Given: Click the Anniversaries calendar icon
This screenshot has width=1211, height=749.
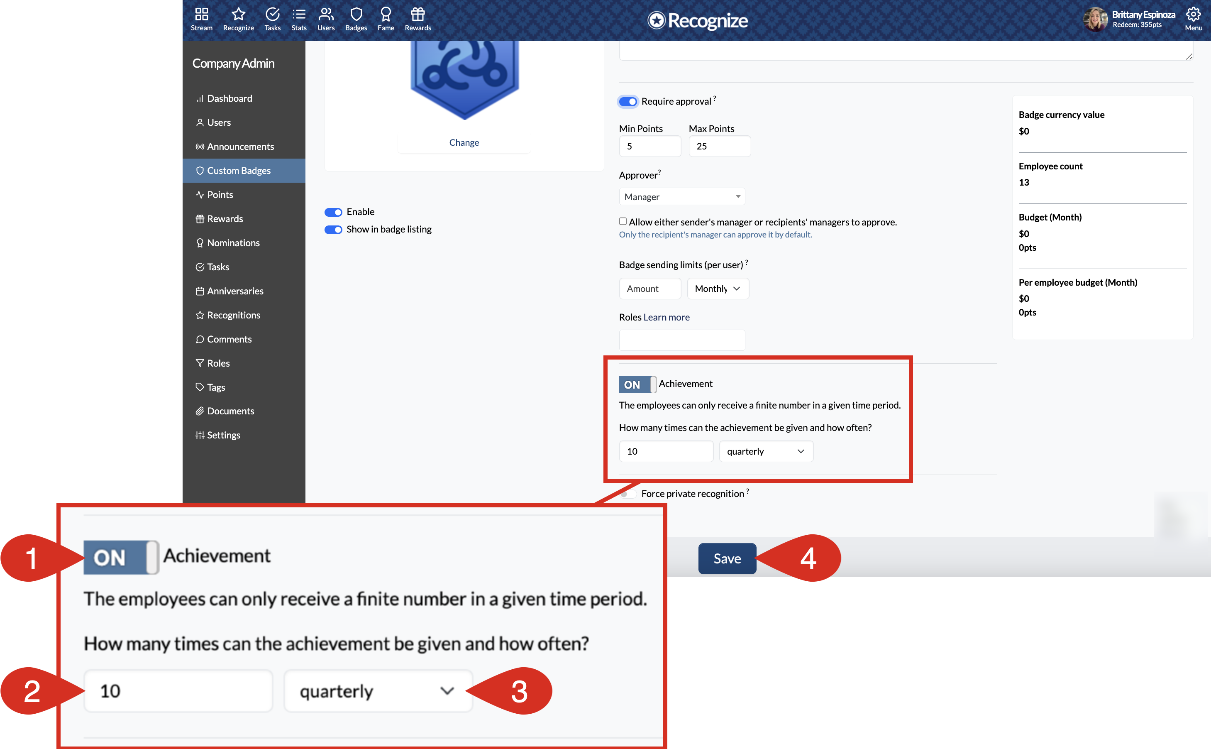Looking at the screenshot, I should click(200, 291).
